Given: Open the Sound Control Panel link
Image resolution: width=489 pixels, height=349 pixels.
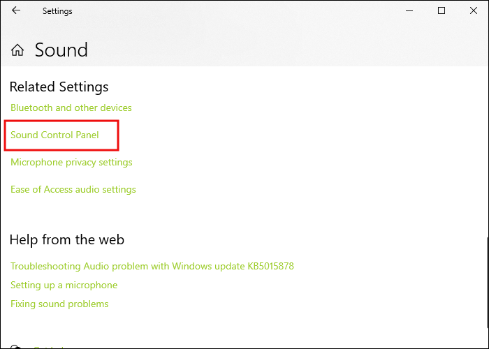Looking at the screenshot, I should [x=54, y=135].
